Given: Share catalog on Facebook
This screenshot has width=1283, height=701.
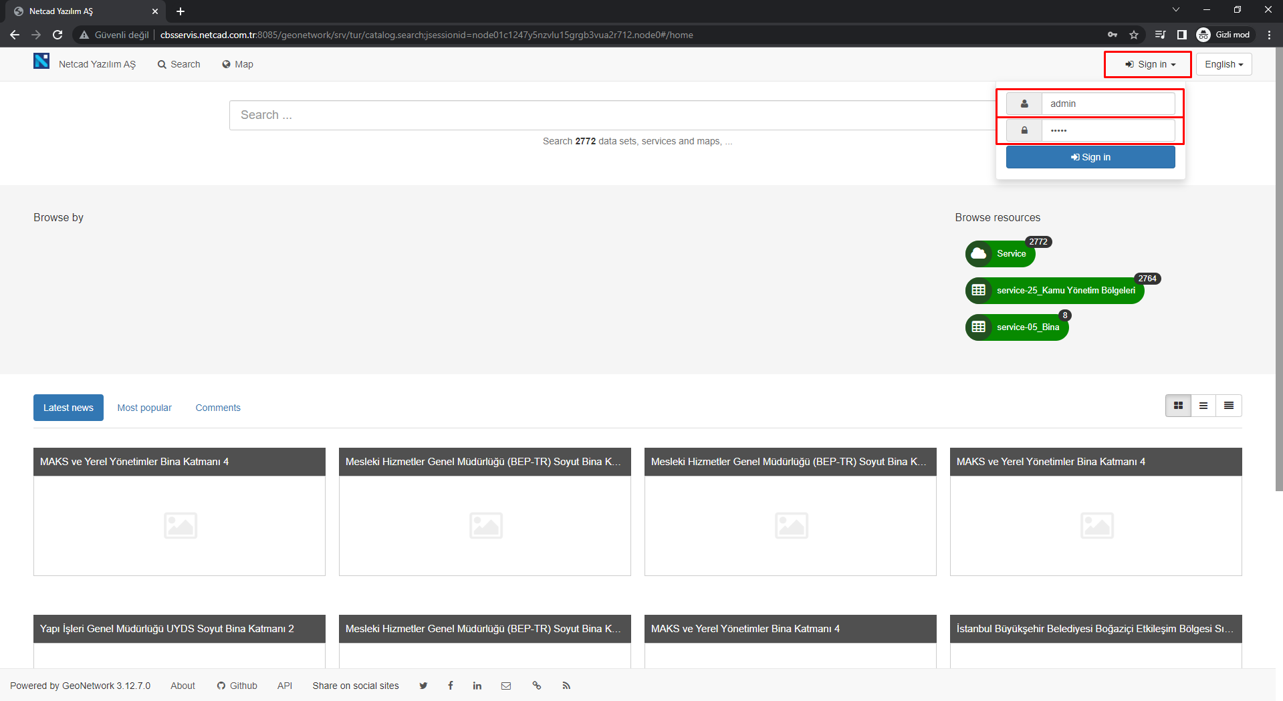Looking at the screenshot, I should (x=451, y=686).
